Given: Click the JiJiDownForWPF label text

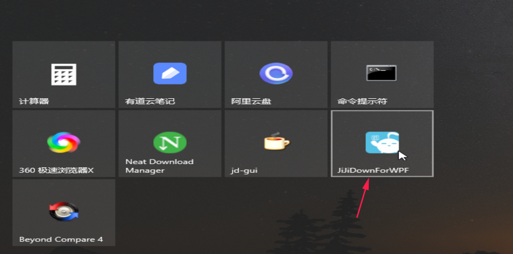Looking at the screenshot, I should [373, 170].
